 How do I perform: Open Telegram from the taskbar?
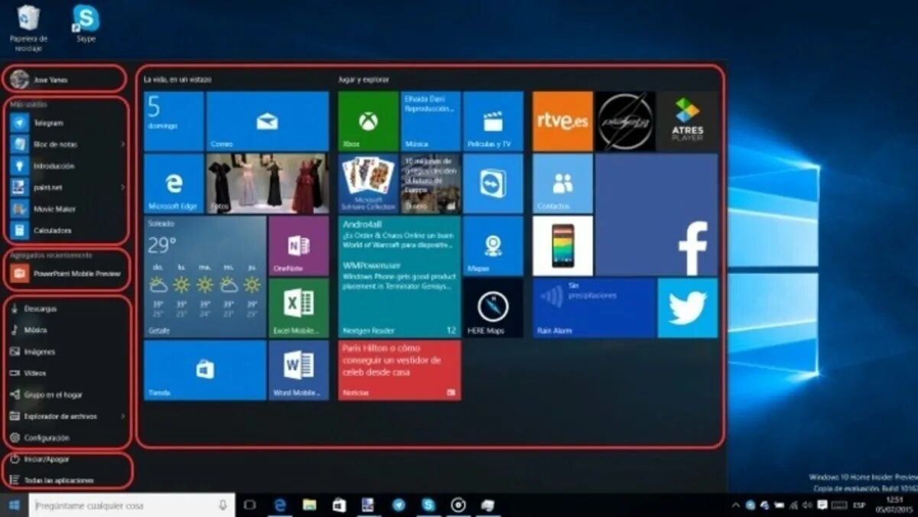(x=399, y=505)
